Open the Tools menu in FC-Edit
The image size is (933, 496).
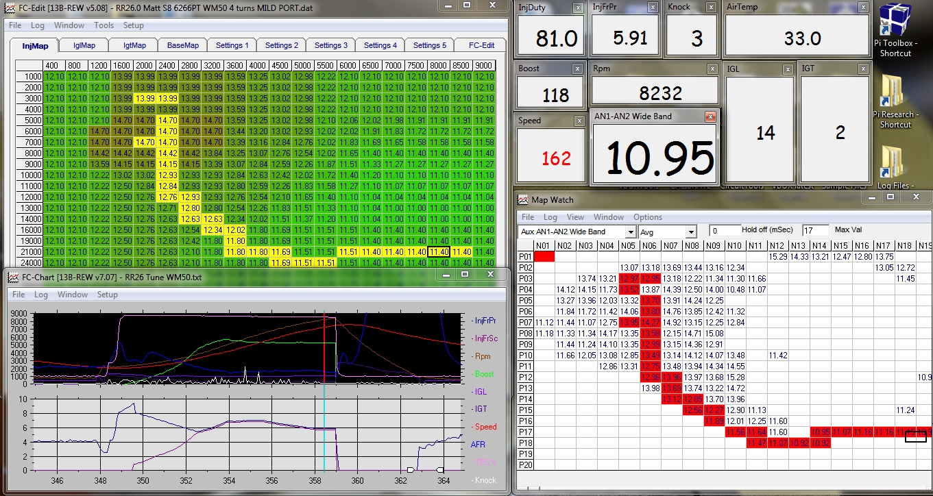pyautogui.click(x=104, y=25)
